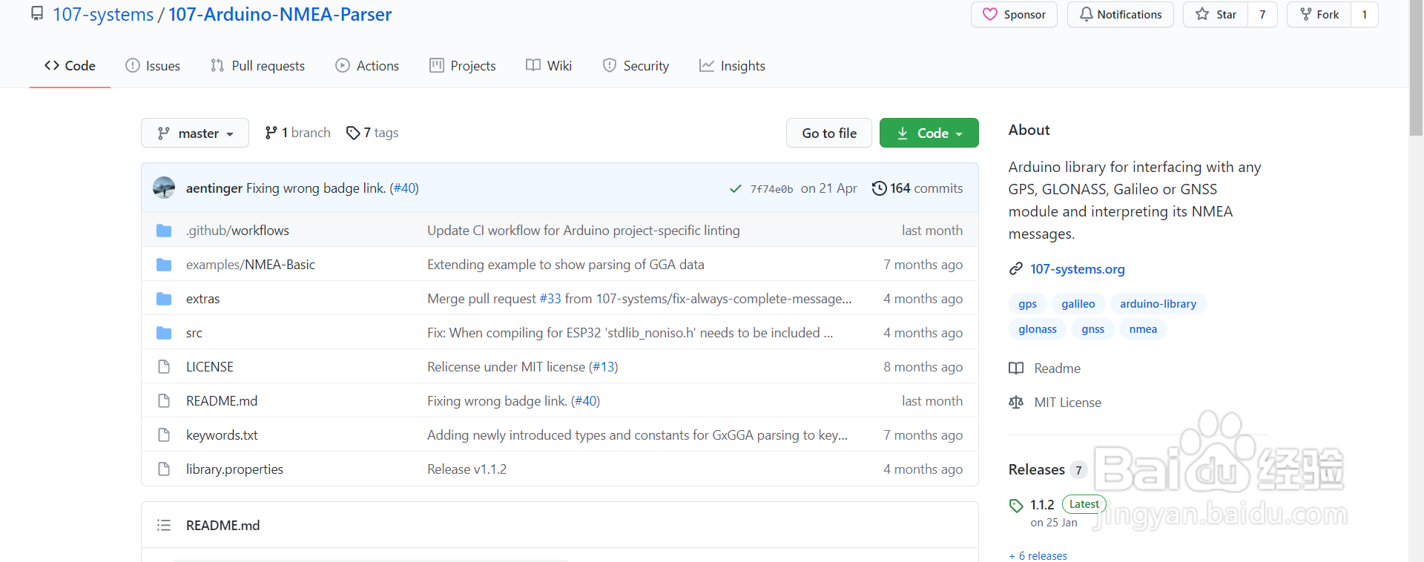Viewport: 1424px width, 562px height.
Task: Open the library.properties file
Action: (x=234, y=469)
